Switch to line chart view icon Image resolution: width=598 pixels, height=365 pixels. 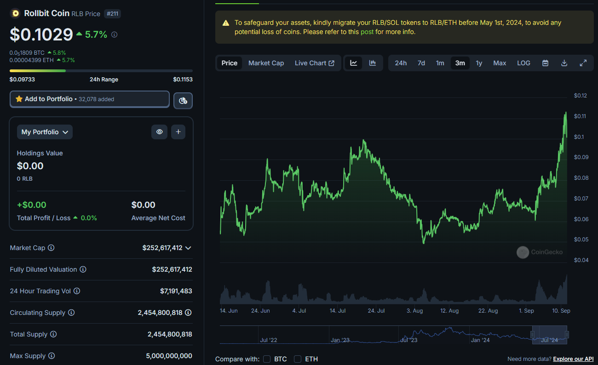tap(354, 63)
